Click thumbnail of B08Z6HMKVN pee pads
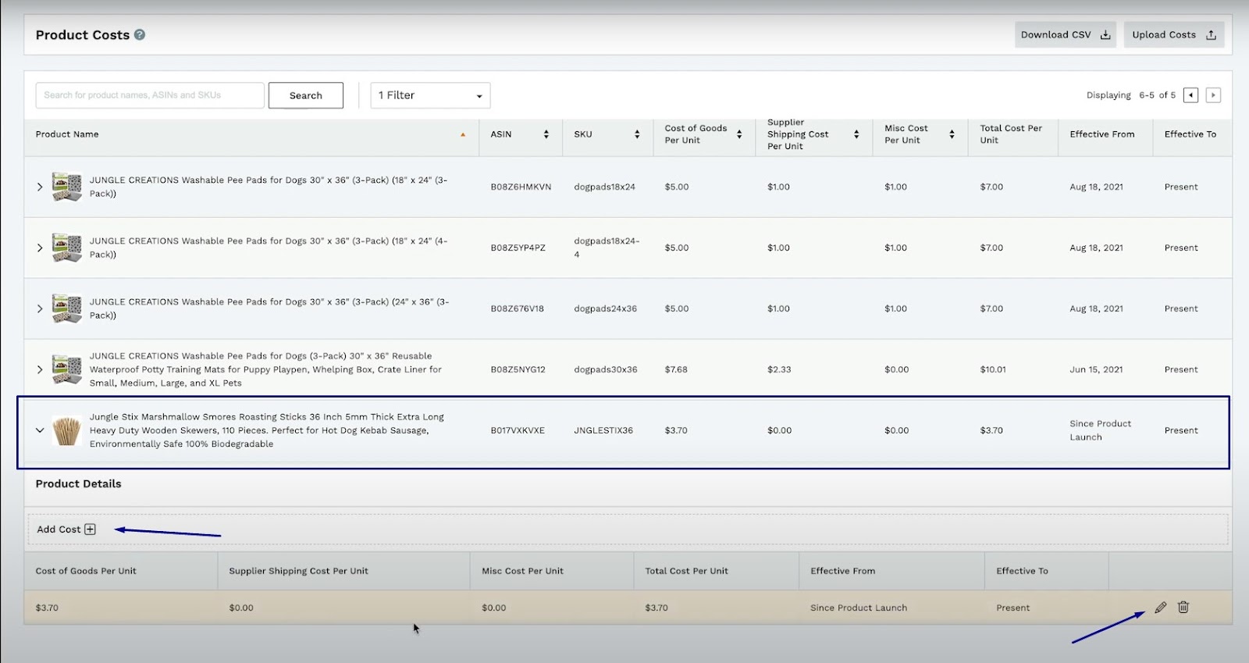 [67, 187]
